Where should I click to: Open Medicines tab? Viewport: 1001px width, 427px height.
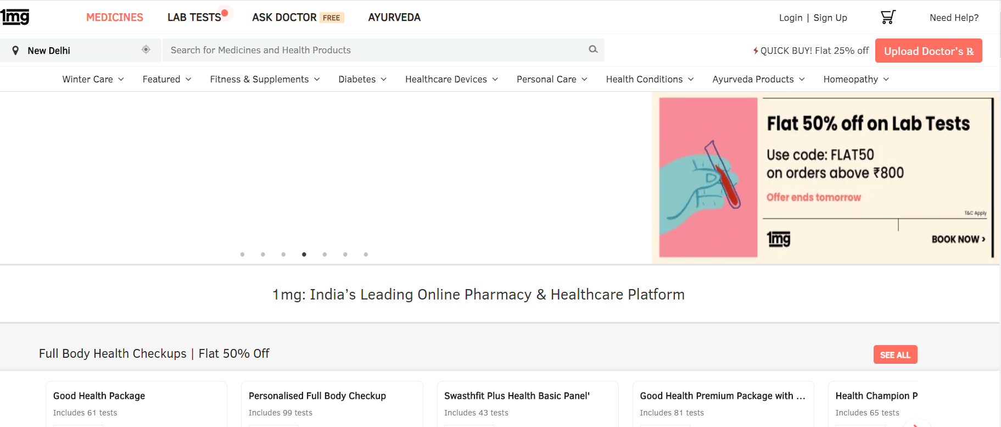coord(115,17)
